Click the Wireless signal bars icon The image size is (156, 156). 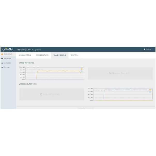pyautogui.click(x=2, y=63)
